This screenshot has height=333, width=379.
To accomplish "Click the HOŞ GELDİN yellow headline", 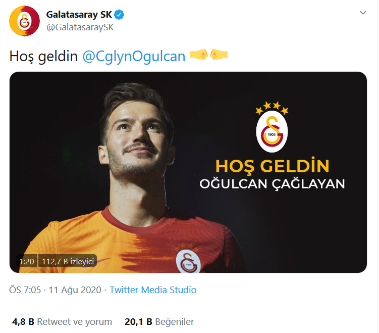I will tap(272, 166).
